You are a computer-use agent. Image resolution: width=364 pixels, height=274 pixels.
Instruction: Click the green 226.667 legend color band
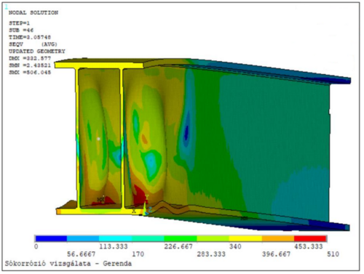pos(181,238)
